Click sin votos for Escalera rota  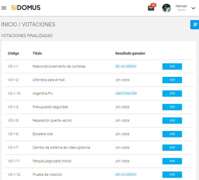point(122,134)
